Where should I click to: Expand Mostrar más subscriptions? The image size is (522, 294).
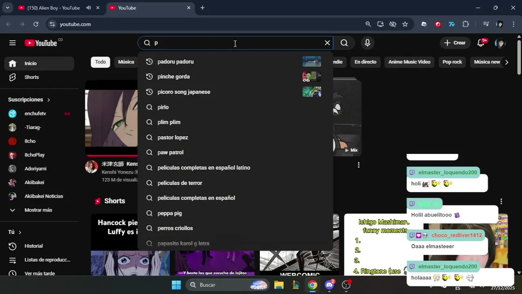pyautogui.click(x=39, y=210)
